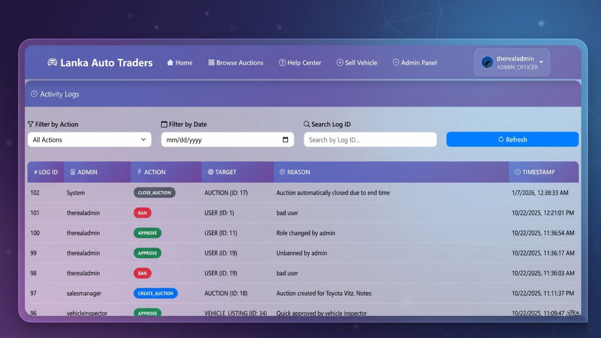Click the ADMIN_OFFICER role label
This screenshot has width=601, height=338.
tap(517, 67)
